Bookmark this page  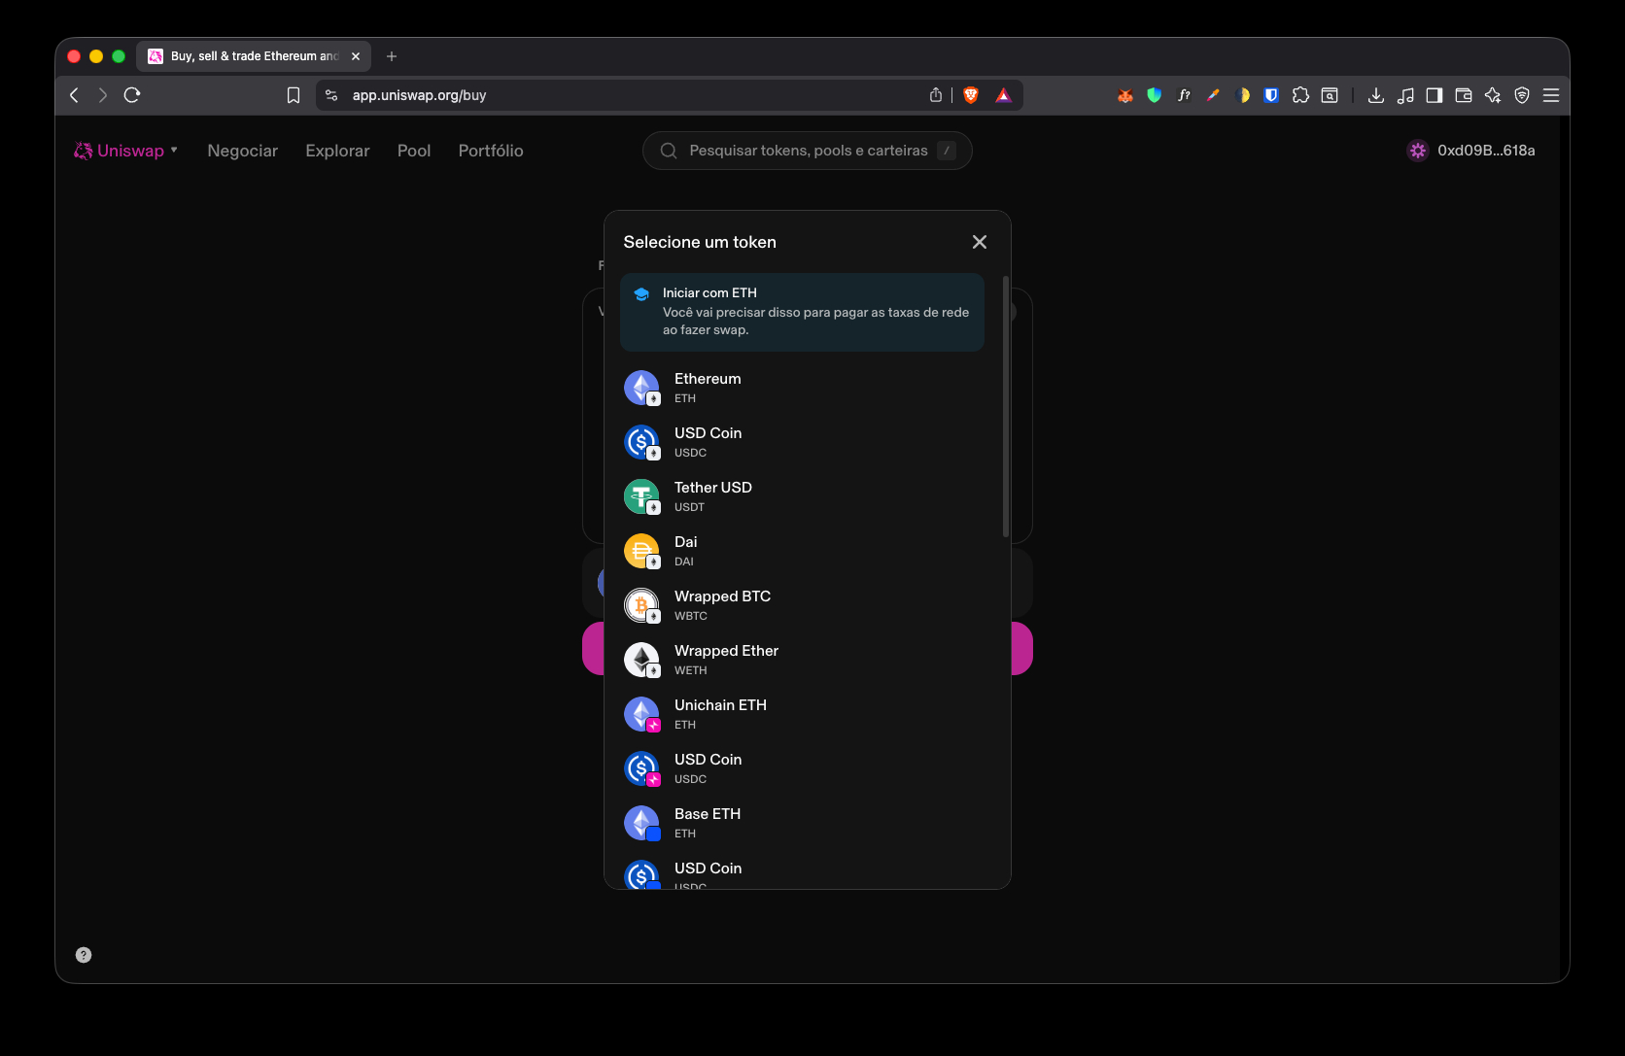[294, 95]
